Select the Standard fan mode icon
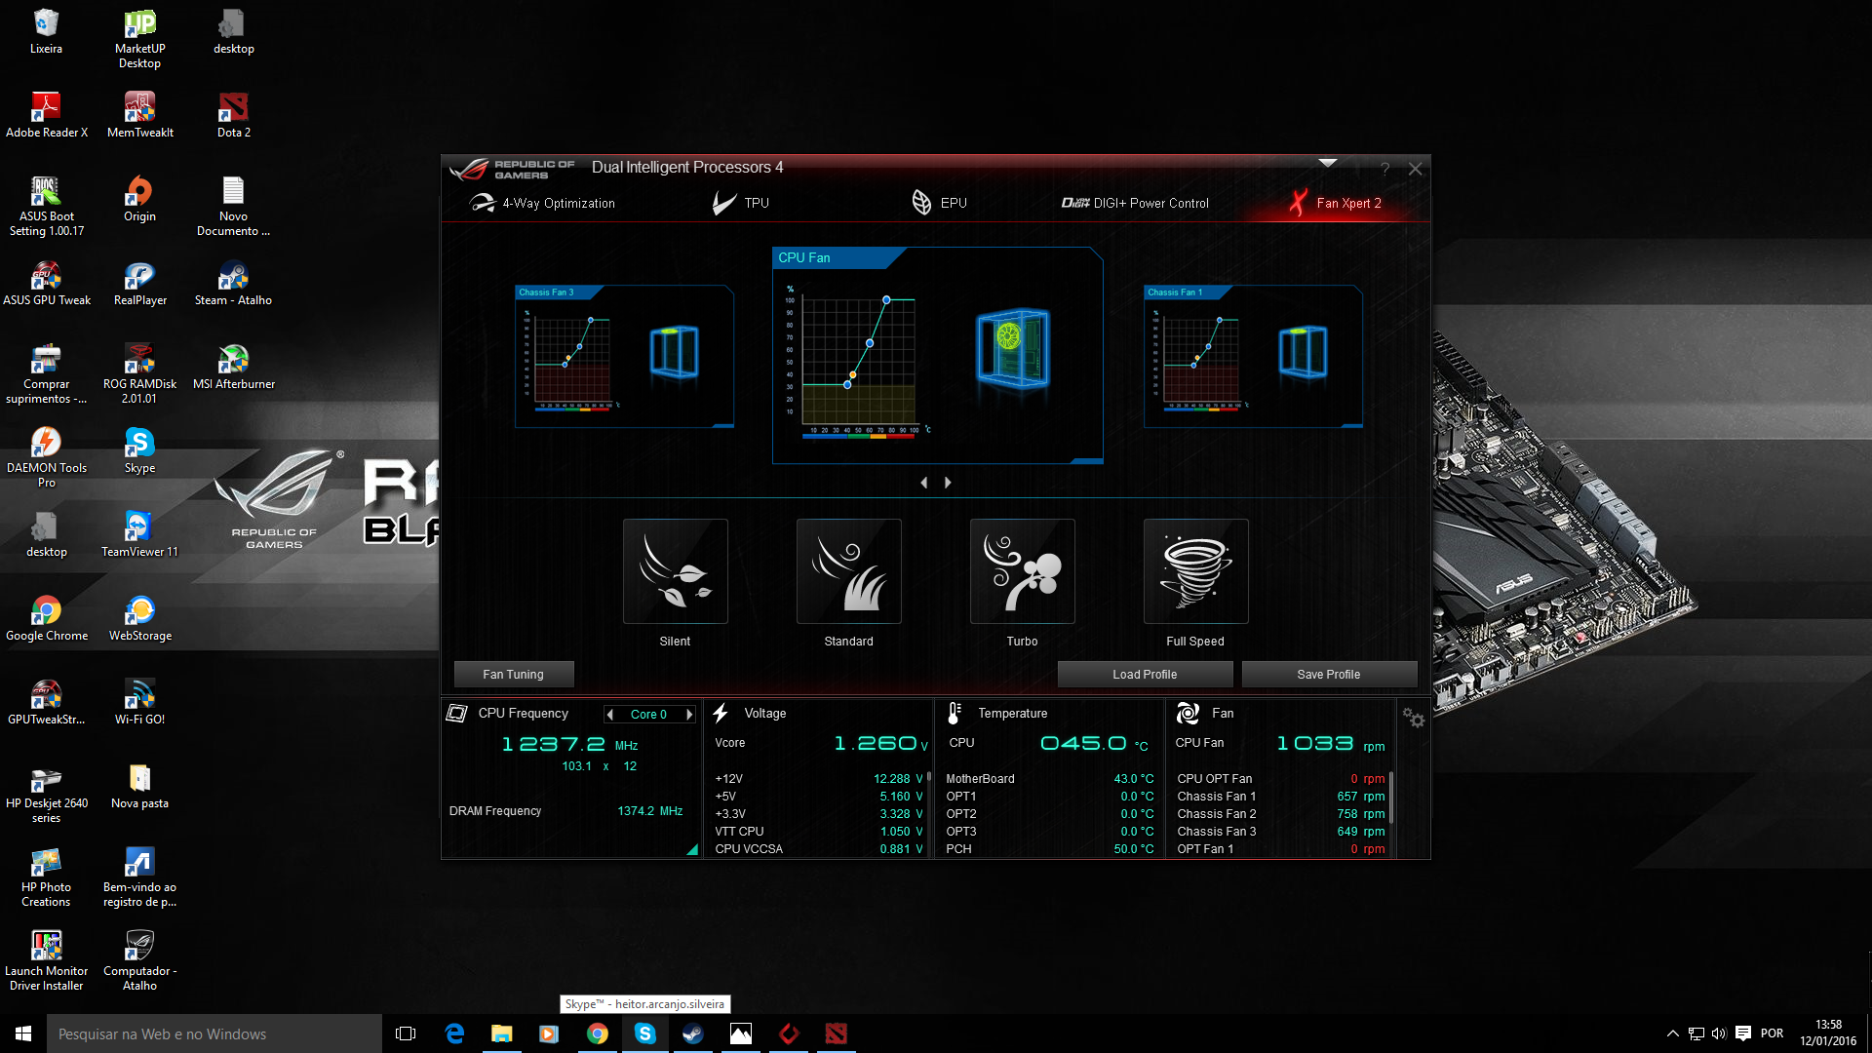Image resolution: width=1872 pixels, height=1053 pixels. click(848, 571)
